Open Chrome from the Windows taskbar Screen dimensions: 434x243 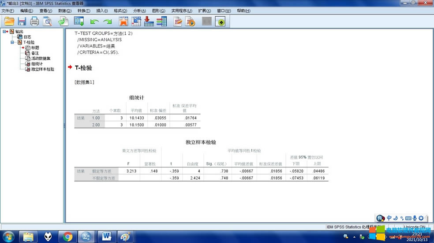68,237
